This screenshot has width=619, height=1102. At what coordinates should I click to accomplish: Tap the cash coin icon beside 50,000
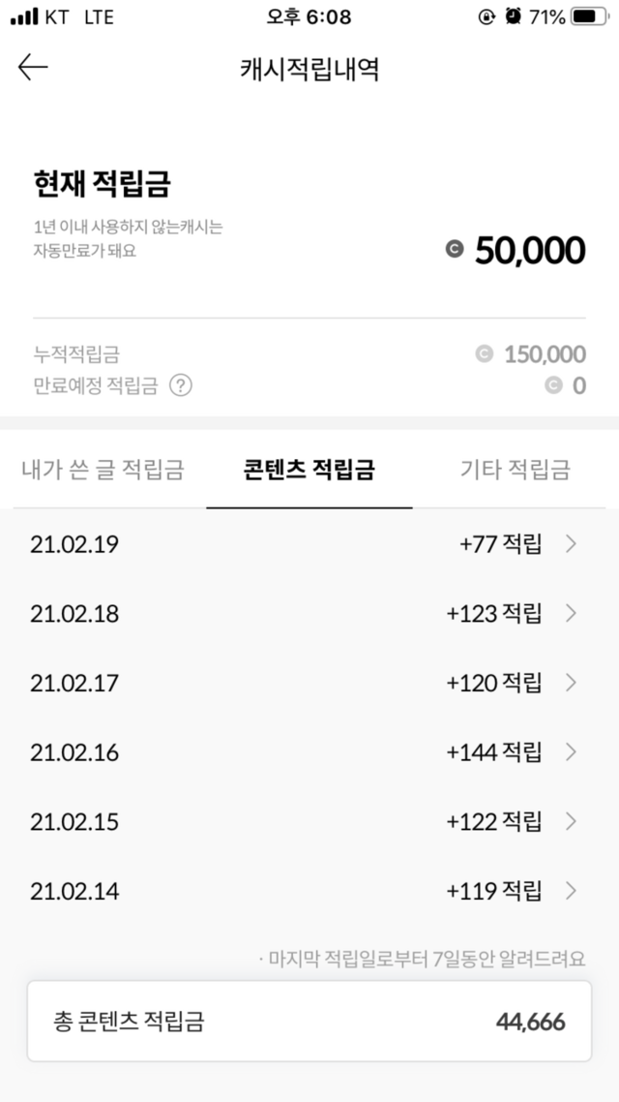[x=455, y=251]
